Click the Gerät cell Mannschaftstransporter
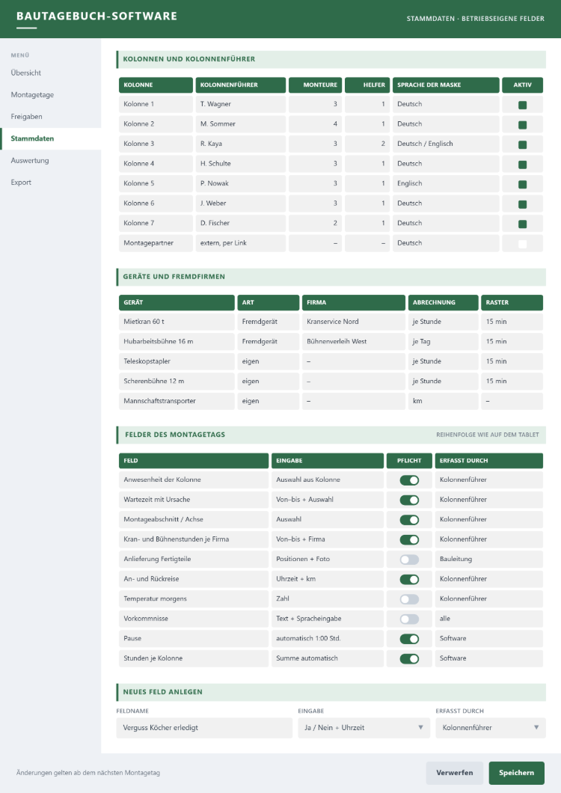This screenshot has width=561, height=793. (x=177, y=401)
